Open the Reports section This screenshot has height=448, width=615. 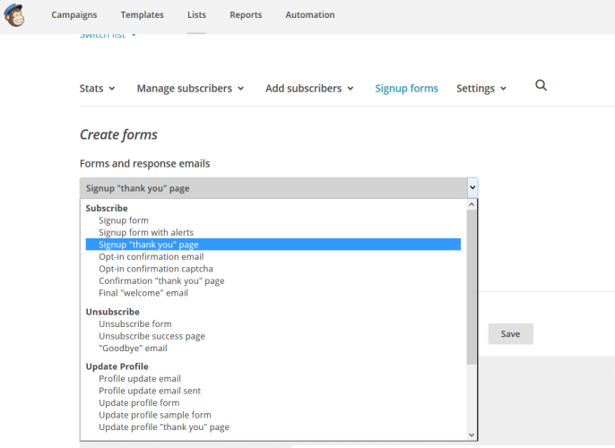click(x=246, y=15)
